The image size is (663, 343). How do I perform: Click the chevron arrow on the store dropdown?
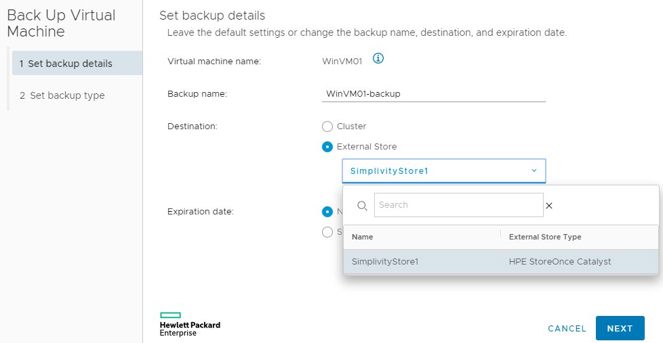534,171
